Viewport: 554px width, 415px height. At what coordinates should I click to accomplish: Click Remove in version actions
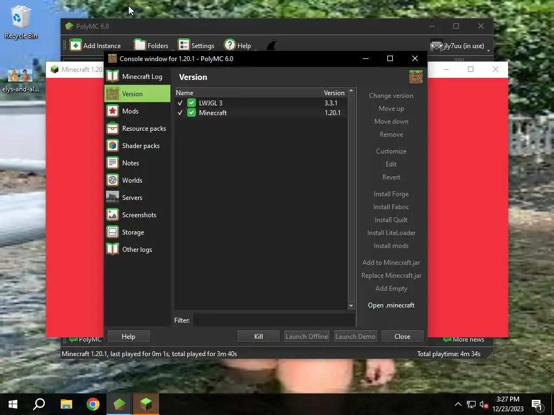pyautogui.click(x=391, y=135)
